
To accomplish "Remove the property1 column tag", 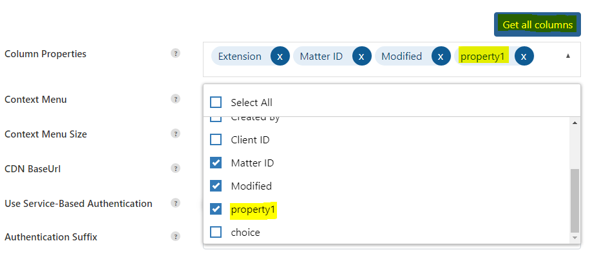I will click(x=524, y=57).
